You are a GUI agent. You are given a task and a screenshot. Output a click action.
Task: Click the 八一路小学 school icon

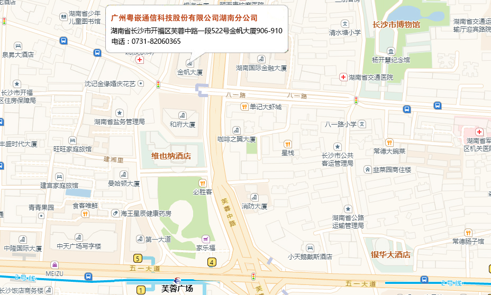point(362,124)
